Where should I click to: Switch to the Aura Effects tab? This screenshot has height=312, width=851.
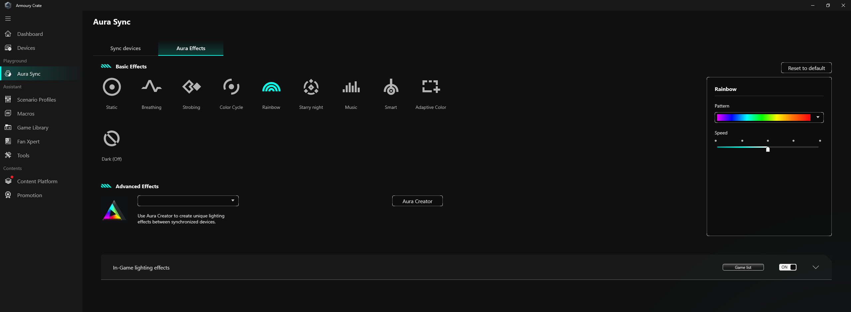(x=191, y=48)
